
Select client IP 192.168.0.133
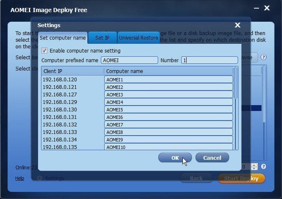pos(60,132)
